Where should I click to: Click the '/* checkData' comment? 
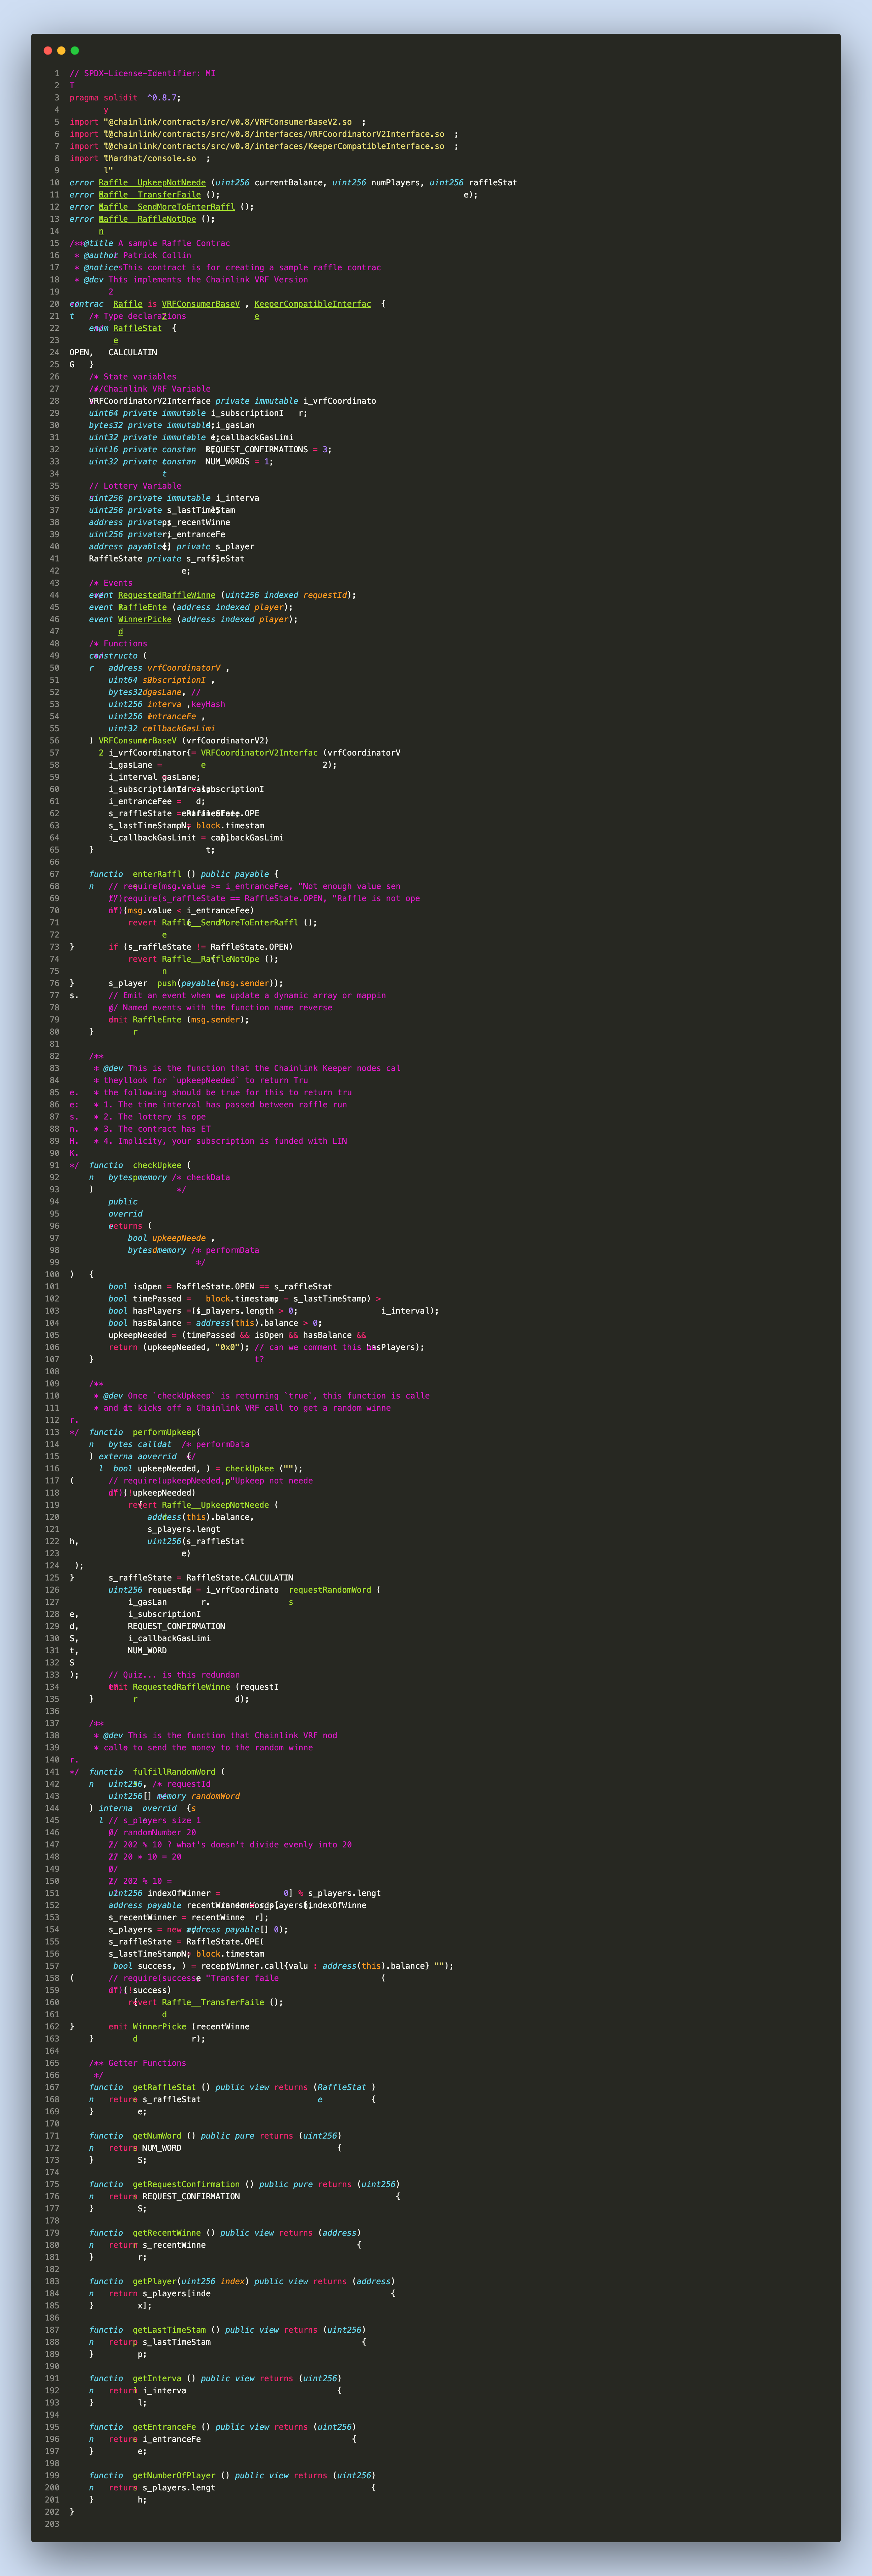tap(201, 1177)
